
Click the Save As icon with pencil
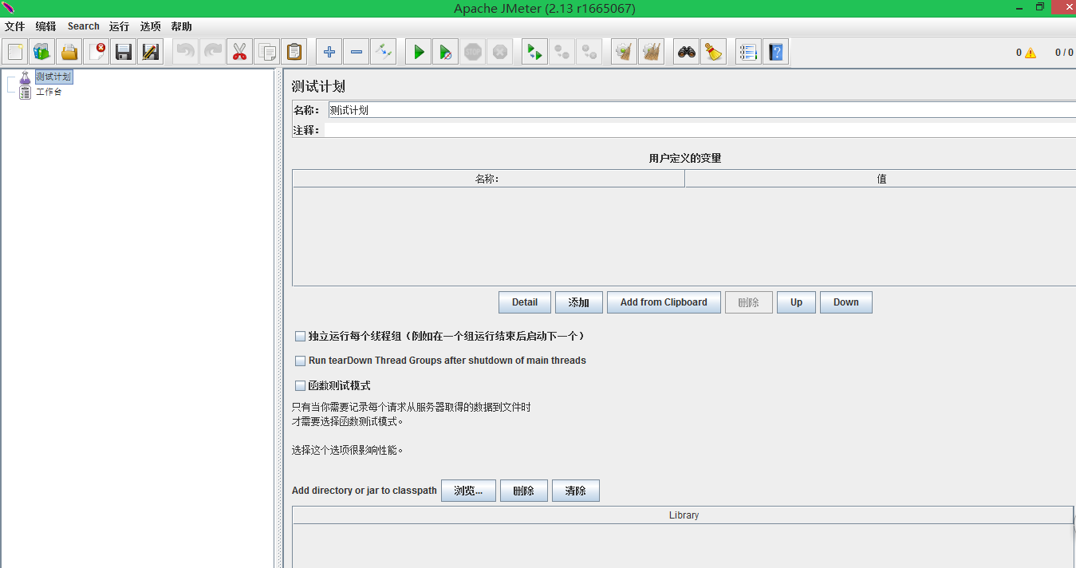tap(150, 53)
